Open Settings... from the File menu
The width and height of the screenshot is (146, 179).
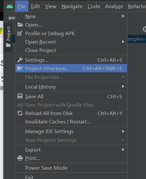(x=71, y=60)
